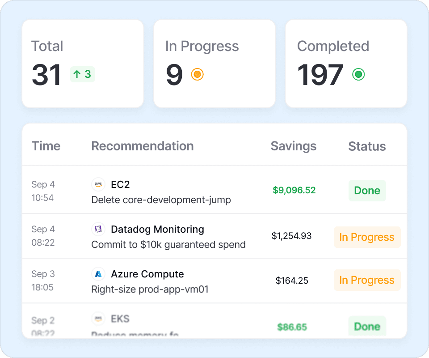Select the Delete core-development-jump recommendation
Screen dimensions: 429x358
[161, 200]
